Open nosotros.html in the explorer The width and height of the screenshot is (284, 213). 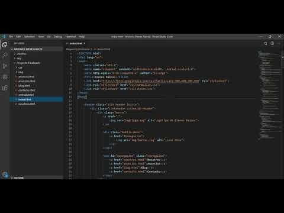tap(36, 104)
